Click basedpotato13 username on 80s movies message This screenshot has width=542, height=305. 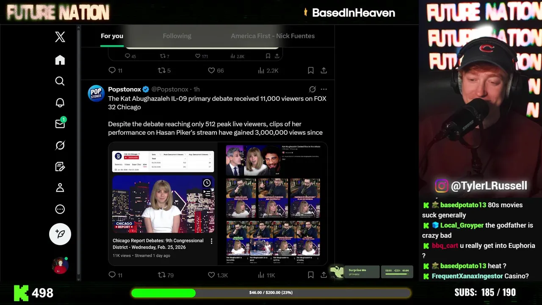coord(463,205)
